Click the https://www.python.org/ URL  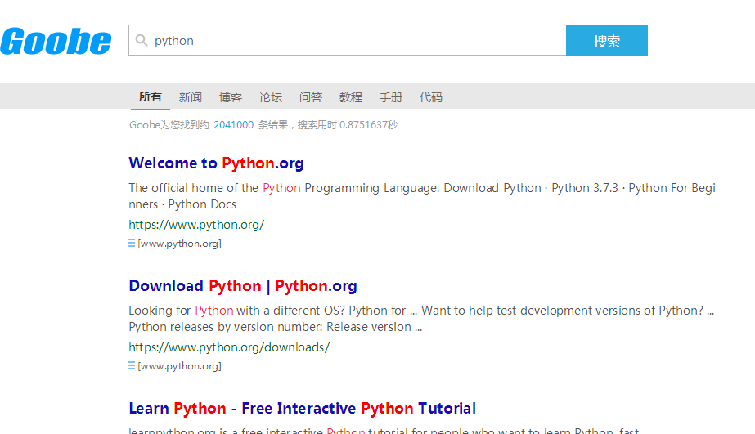(x=196, y=225)
